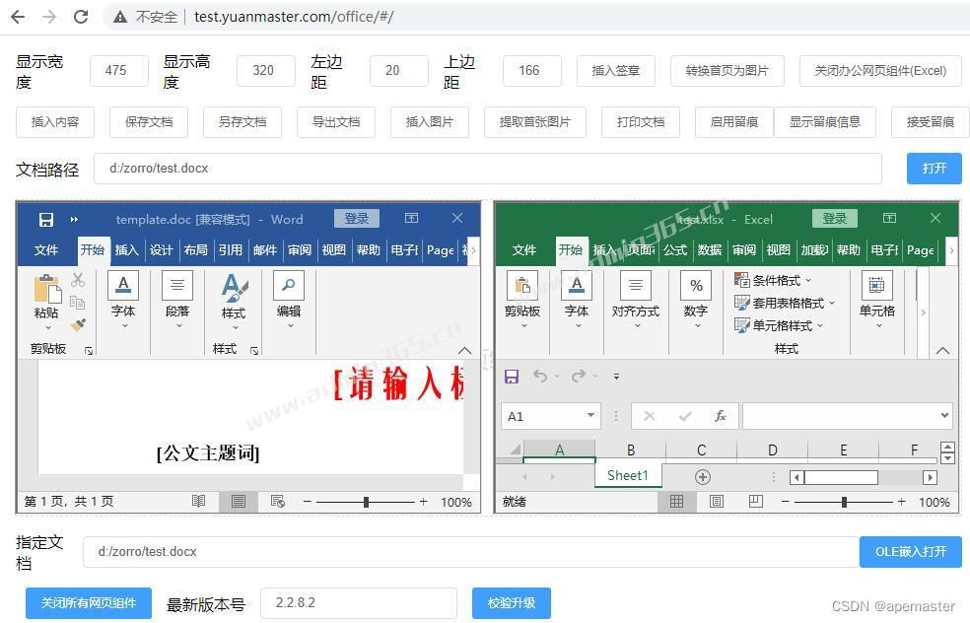This screenshot has height=623, width=970.
Task: Select Excel Normal view grid icon
Action: pyautogui.click(x=677, y=502)
